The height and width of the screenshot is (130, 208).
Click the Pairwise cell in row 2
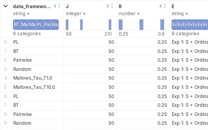tap(22, 60)
